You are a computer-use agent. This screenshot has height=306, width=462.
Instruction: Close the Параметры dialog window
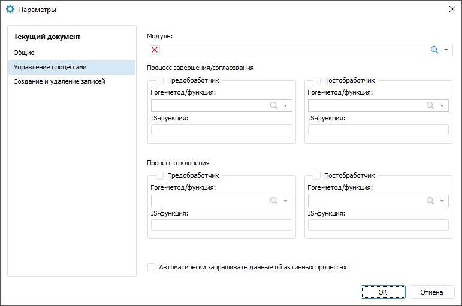pyautogui.click(x=451, y=10)
